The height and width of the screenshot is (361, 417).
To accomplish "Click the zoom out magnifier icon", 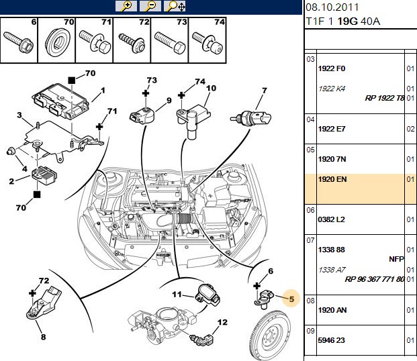I will click(150, 6).
